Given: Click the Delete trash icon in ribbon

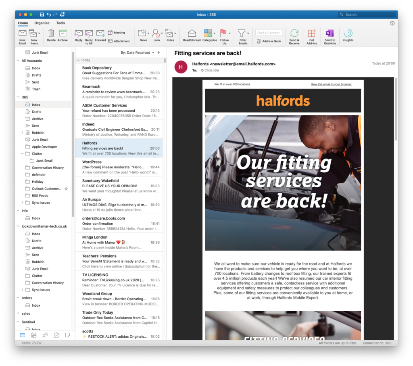Looking at the screenshot, I should (51, 33).
